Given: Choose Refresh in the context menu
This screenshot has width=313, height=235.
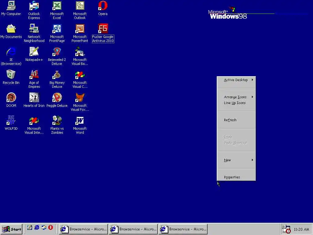Looking at the screenshot, I should [236, 120].
